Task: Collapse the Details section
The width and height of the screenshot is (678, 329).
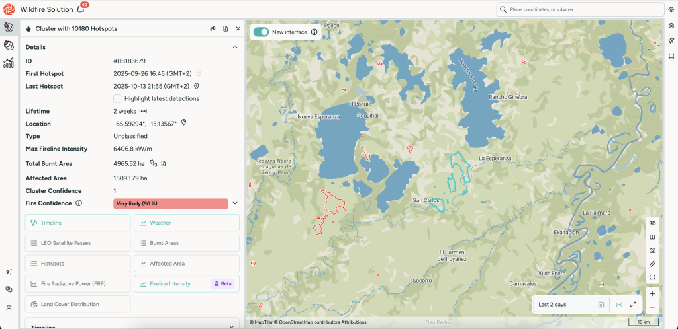Action: pyautogui.click(x=234, y=47)
